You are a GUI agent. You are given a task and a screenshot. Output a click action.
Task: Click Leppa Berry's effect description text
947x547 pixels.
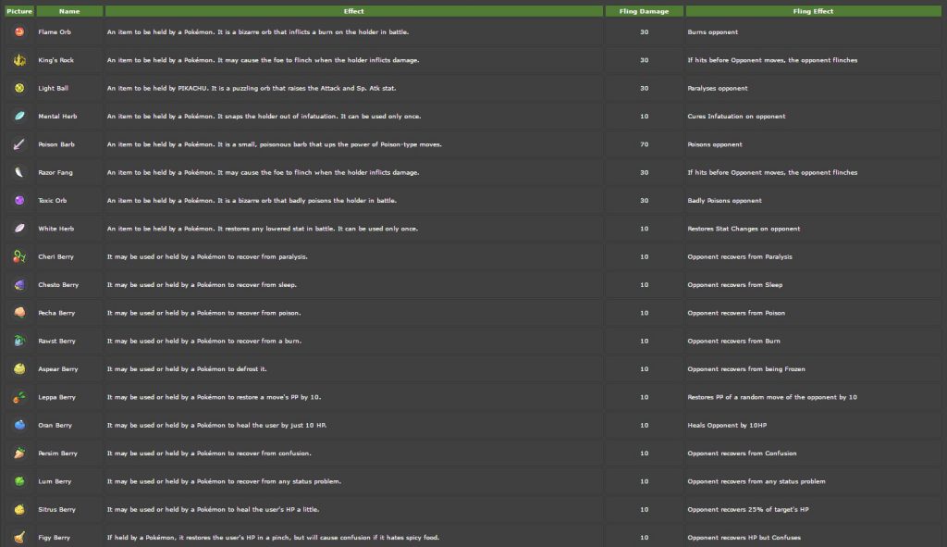click(x=214, y=397)
